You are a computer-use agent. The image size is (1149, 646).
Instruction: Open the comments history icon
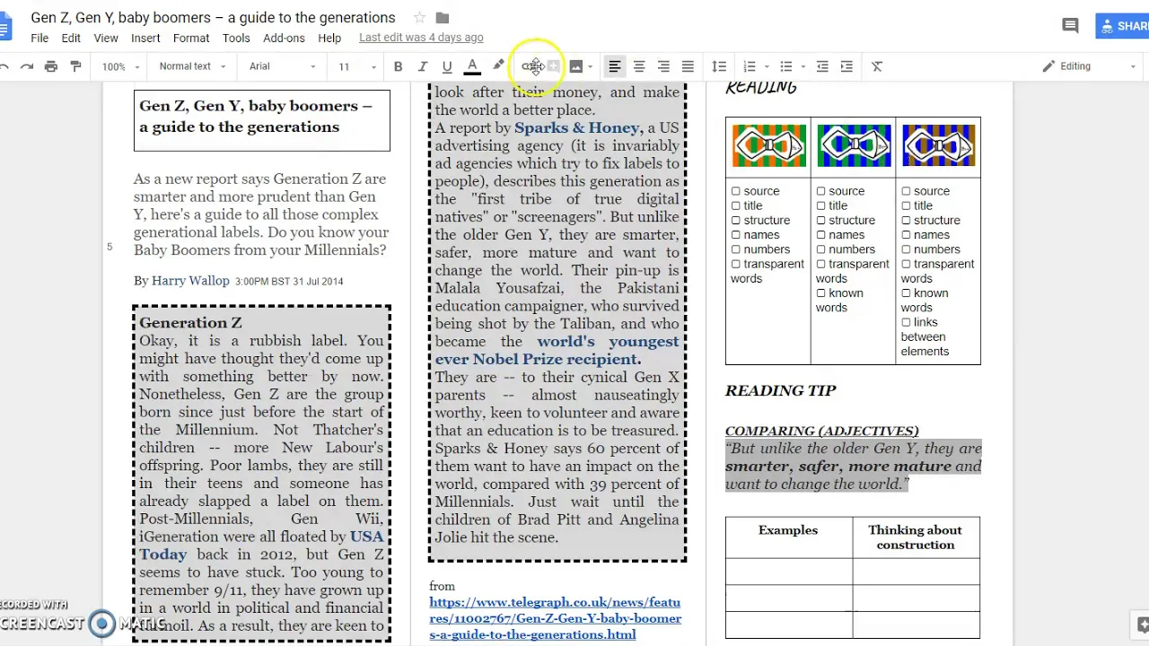[1070, 26]
